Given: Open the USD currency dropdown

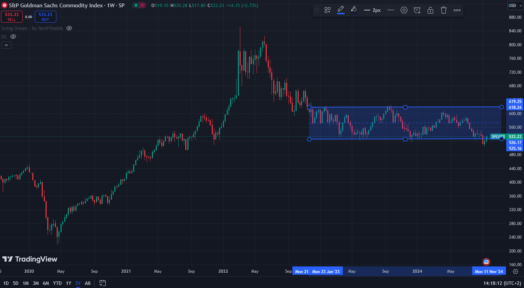Looking at the screenshot, I should pyautogui.click(x=515, y=5).
